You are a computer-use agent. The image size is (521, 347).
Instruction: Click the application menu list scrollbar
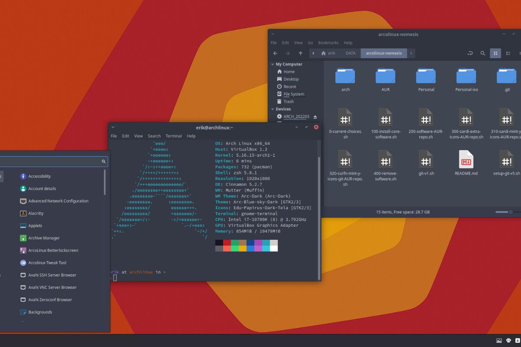[105, 182]
